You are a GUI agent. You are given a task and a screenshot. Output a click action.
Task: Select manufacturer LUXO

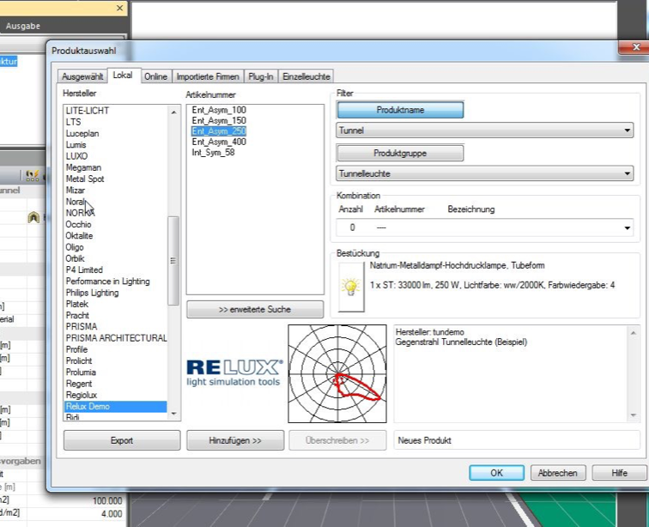click(x=76, y=156)
